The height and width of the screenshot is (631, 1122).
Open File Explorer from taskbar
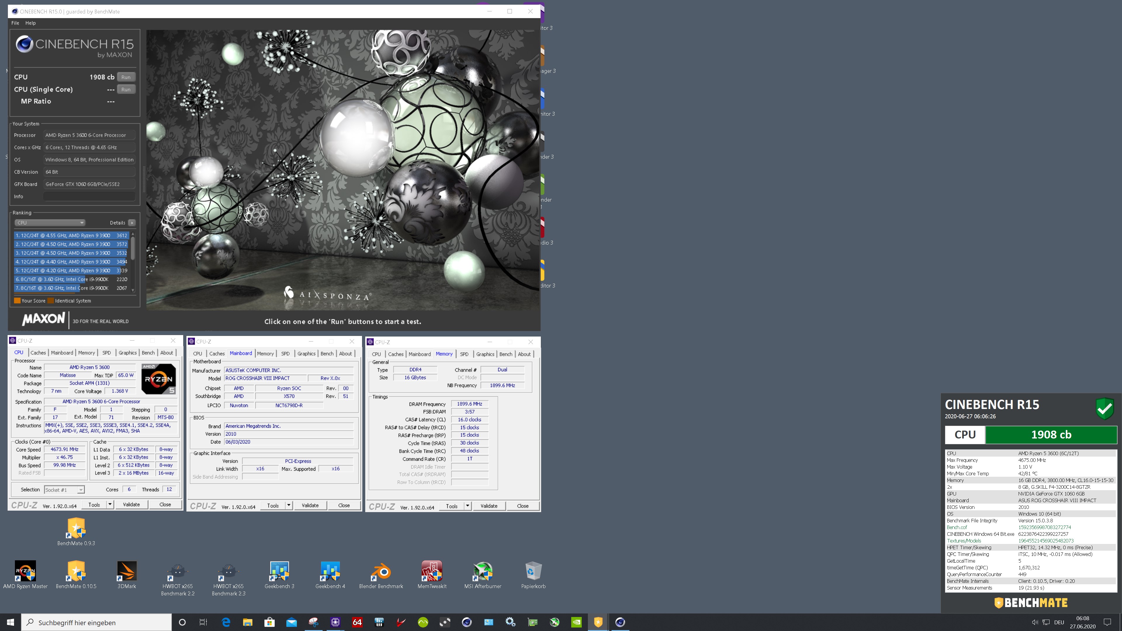click(x=248, y=622)
